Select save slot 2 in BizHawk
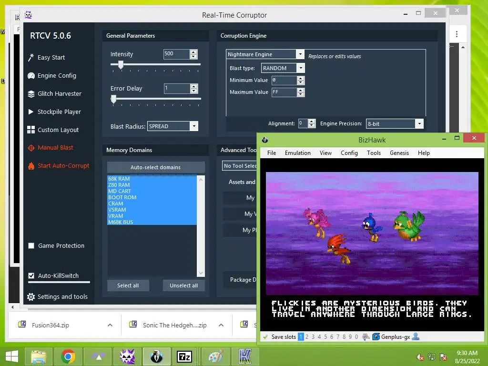 [x=307, y=337]
